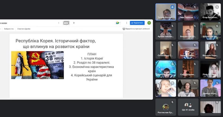Screen dimensions: 223x117
Task: Select the slide title Республіка Корея text
Action: pyautogui.click(x=56, y=44)
